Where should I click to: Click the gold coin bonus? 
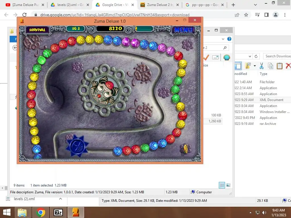186,149
